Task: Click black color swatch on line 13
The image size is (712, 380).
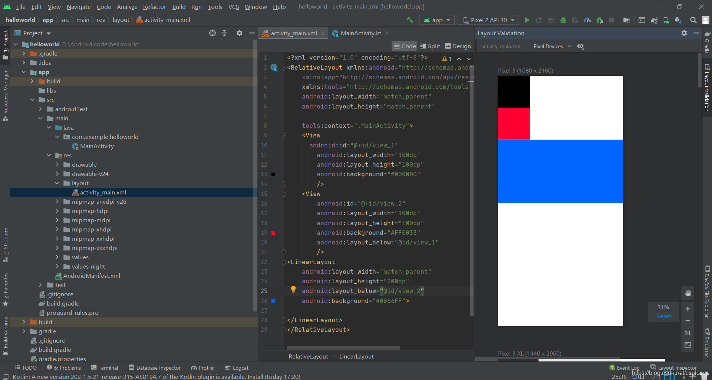Action: 273,174
